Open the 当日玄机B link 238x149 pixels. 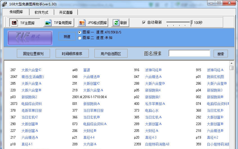[92, 117]
